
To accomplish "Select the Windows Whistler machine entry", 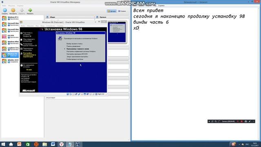I will click(10, 42).
